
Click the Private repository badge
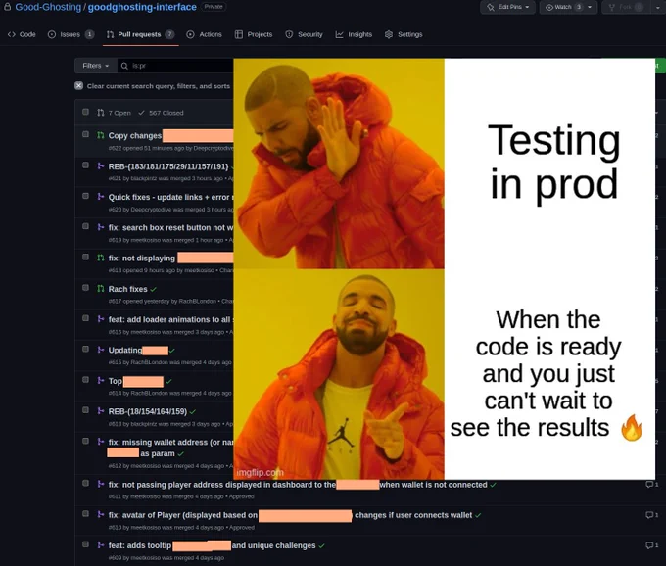[214, 7]
